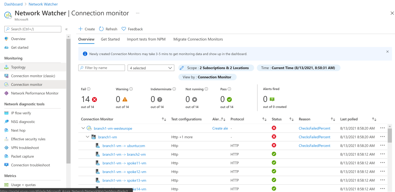Open more options for branch1-vm-westeurope row
Viewport: 395px width, 192px height.
383,128
